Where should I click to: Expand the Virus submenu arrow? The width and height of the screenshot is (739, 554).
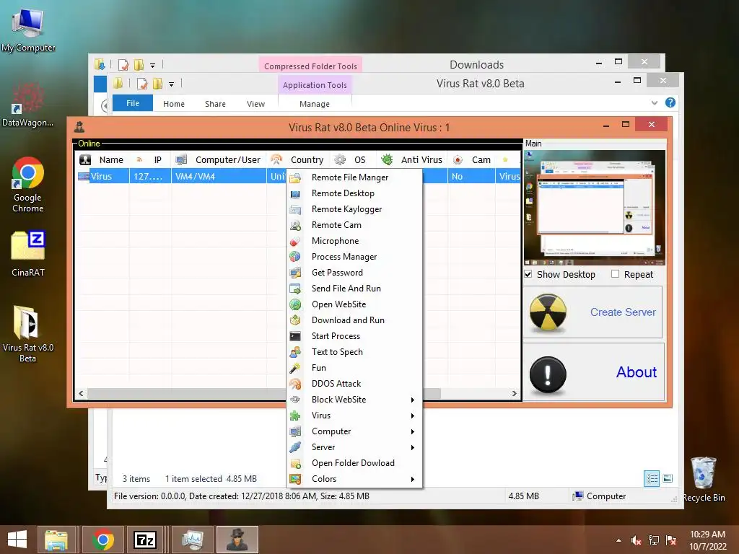coord(412,416)
